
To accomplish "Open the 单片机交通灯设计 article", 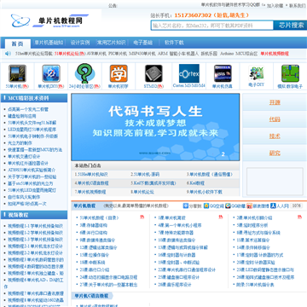I will click(x=24, y=156).
